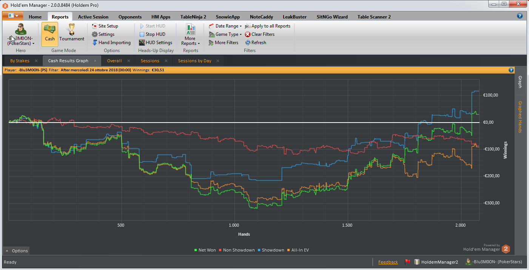
Task: Open Settings in the Options group
Action: coord(103,34)
